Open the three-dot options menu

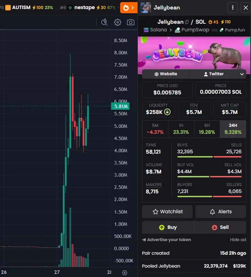point(233,8)
